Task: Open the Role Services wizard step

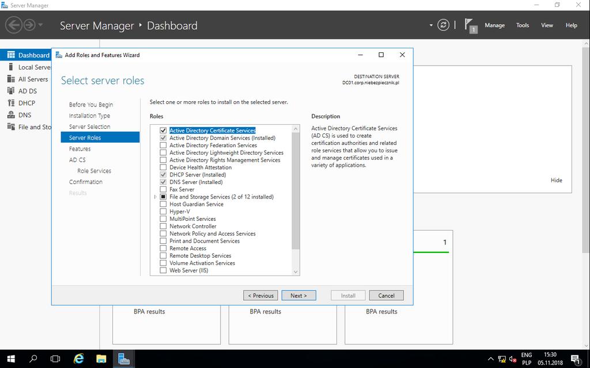Action: (x=94, y=171)
